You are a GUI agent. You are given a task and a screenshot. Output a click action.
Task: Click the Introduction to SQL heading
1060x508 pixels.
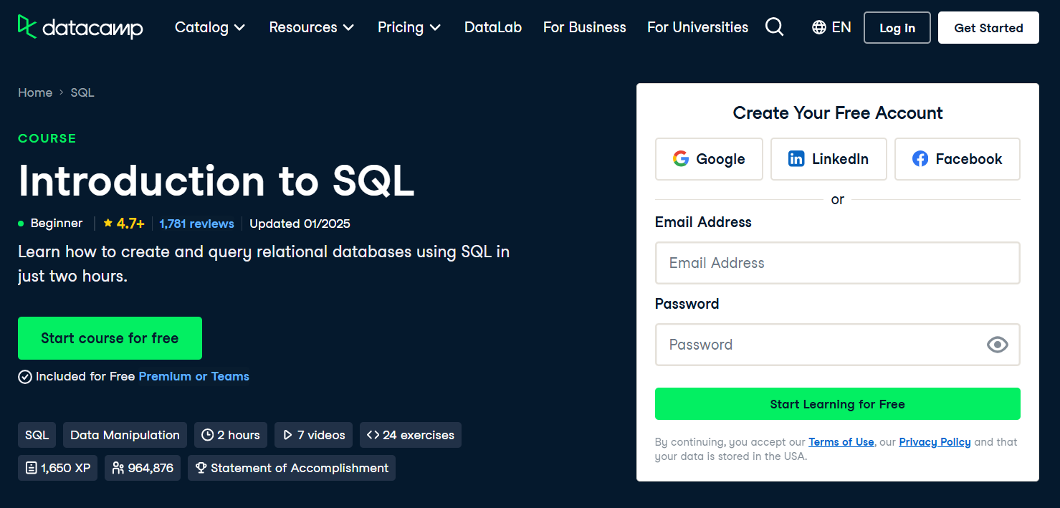point(216,181)
